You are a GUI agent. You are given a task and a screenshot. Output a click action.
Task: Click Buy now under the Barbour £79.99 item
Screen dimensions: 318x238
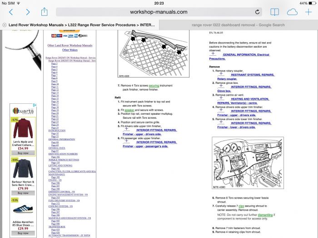coord(23,193)
